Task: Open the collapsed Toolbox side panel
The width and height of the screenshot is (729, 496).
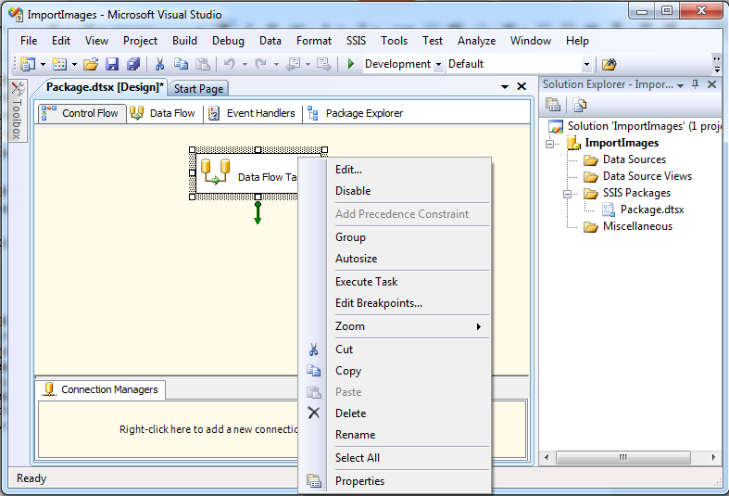Action: pos(18,110)
